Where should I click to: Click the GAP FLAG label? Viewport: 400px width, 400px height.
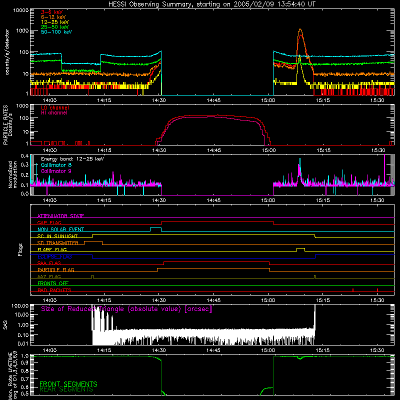49,222
